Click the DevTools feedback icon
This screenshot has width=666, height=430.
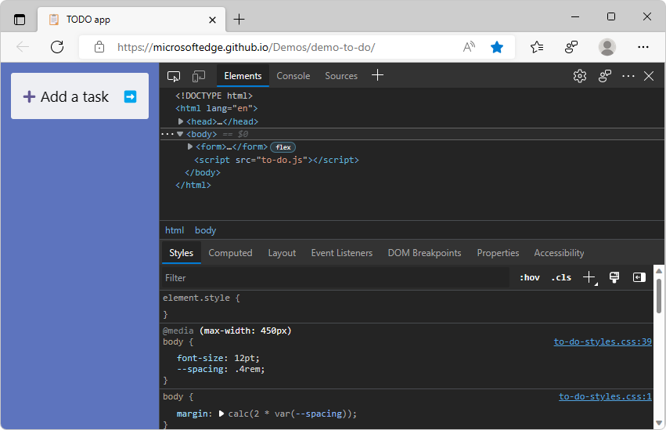[x=604, y=76]
